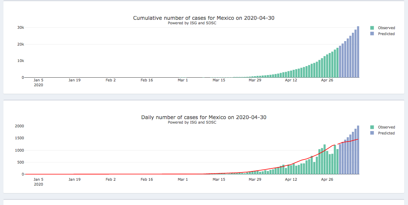This screenshot has height=205, width=408.
Task: Click Apr 26 x-axis label in Cumulative chart
Action: point(327,80)
